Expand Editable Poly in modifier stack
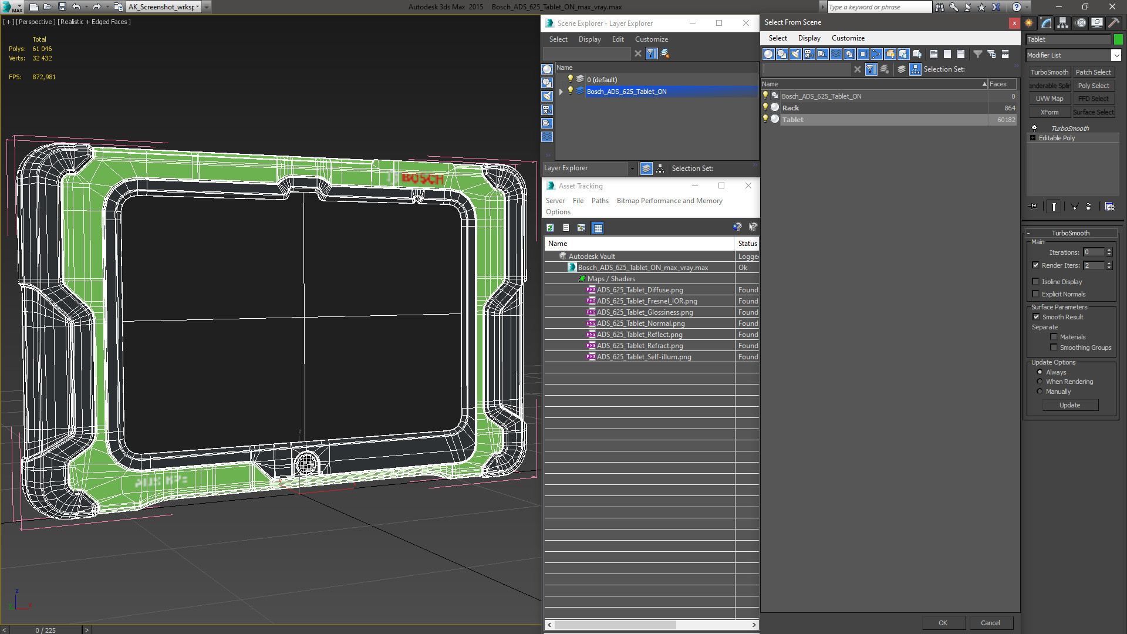This screenshot has height=634, width=1127. click(1032, 138)
